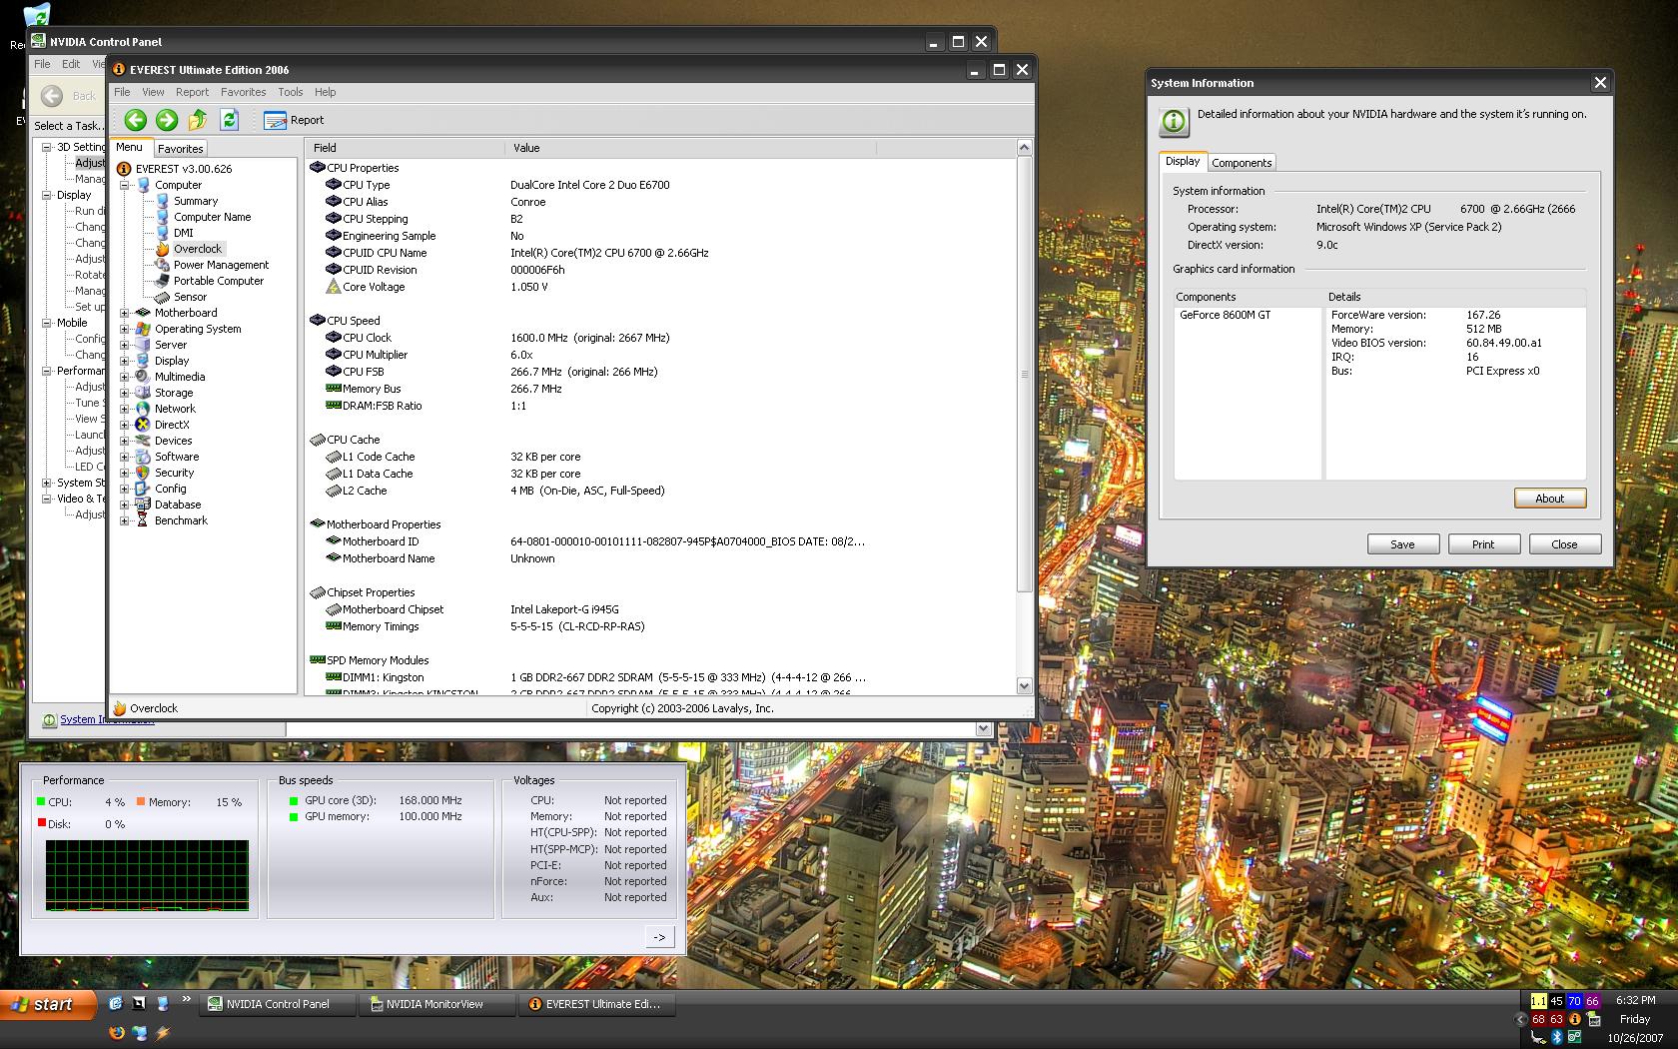Image resolution: width=1678 pixels, height=1049 pixels.
Task: Expand the Network tree node
Action: 125,409
